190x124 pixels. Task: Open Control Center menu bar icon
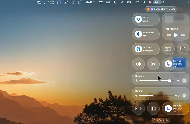[x=157, y=2]
